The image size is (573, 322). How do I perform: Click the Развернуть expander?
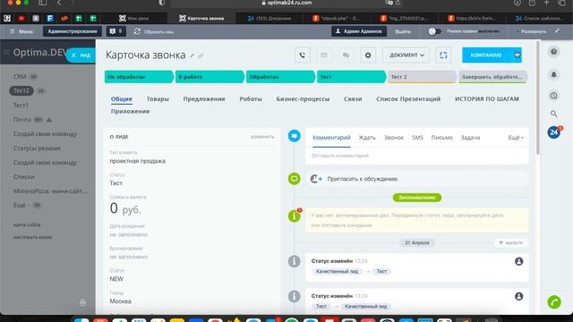coord(532,32)
